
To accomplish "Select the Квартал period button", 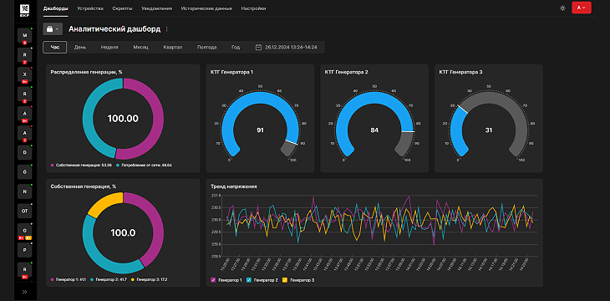I will [x=173, y=47].
